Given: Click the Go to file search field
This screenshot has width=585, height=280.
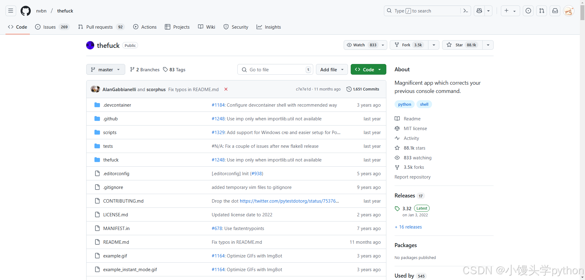Looking at the screenshot, I should pos(275,69).
